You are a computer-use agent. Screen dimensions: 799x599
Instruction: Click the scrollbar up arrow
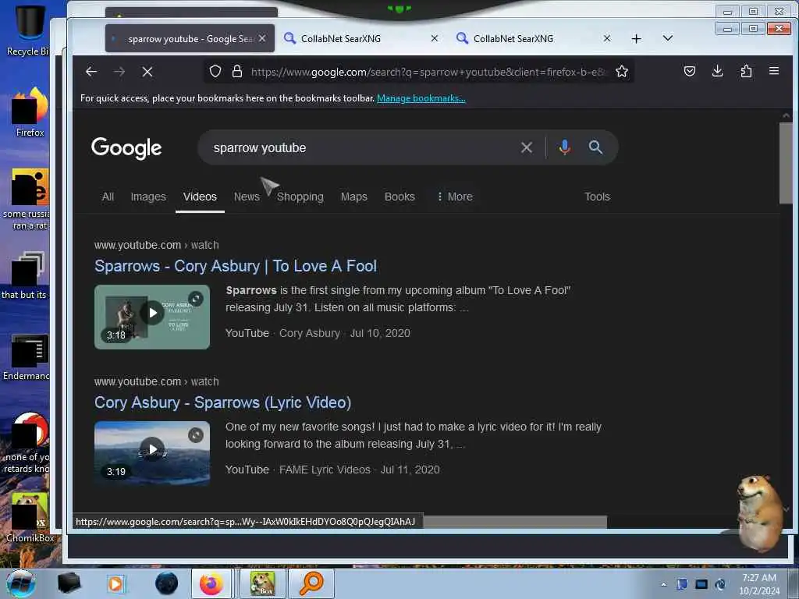click(786, 116)
